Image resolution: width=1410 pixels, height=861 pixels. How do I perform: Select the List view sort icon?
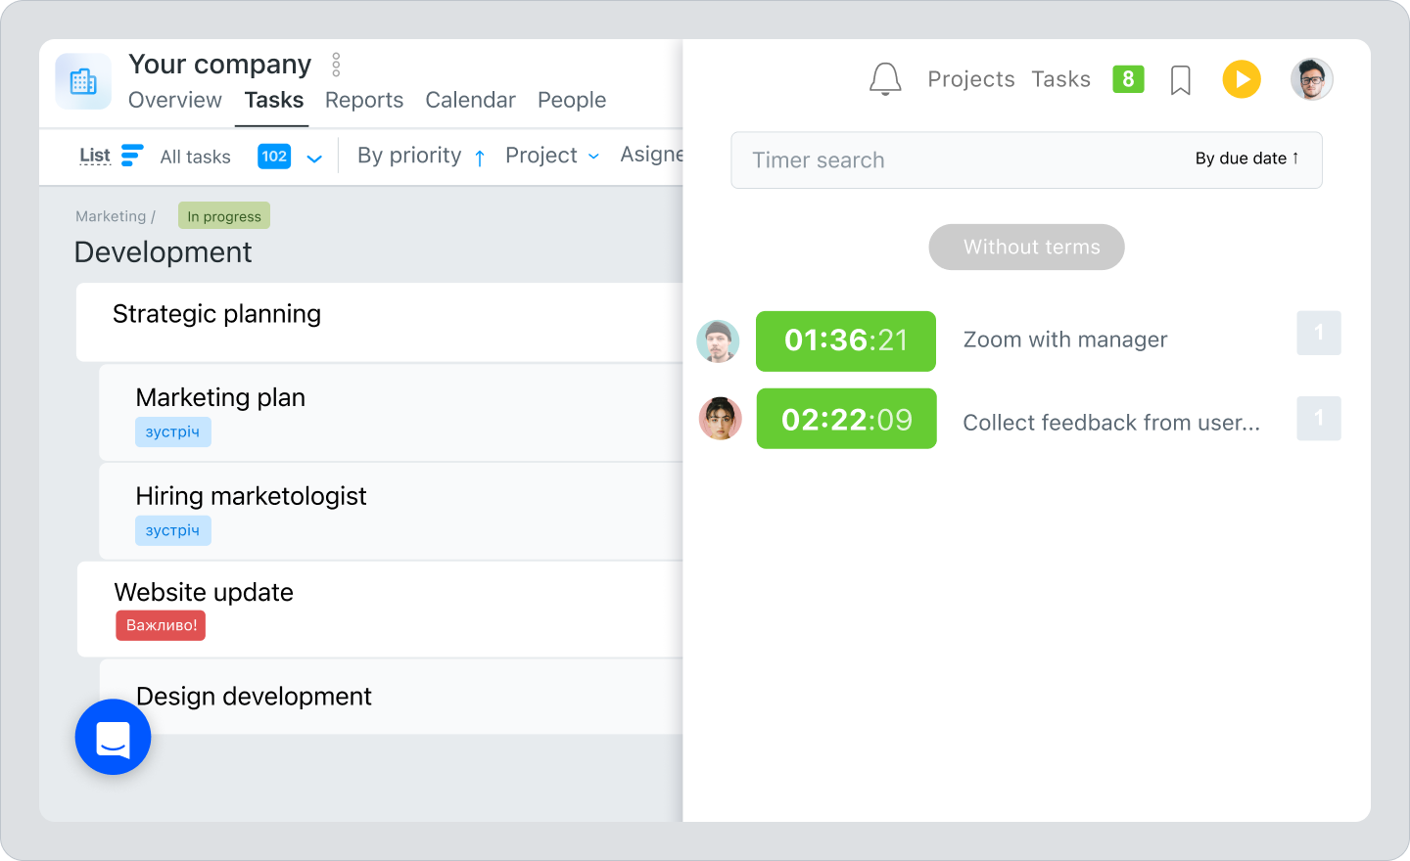coord(134,156)
